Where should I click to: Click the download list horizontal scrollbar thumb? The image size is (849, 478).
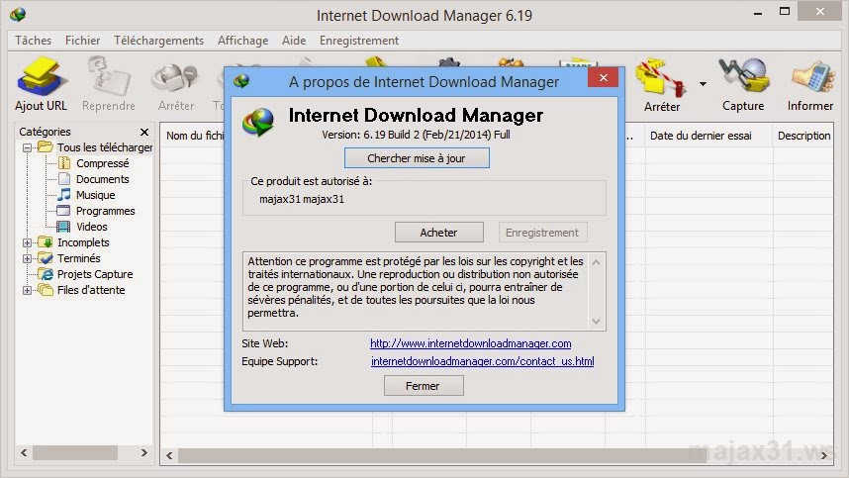click(442, 456)
